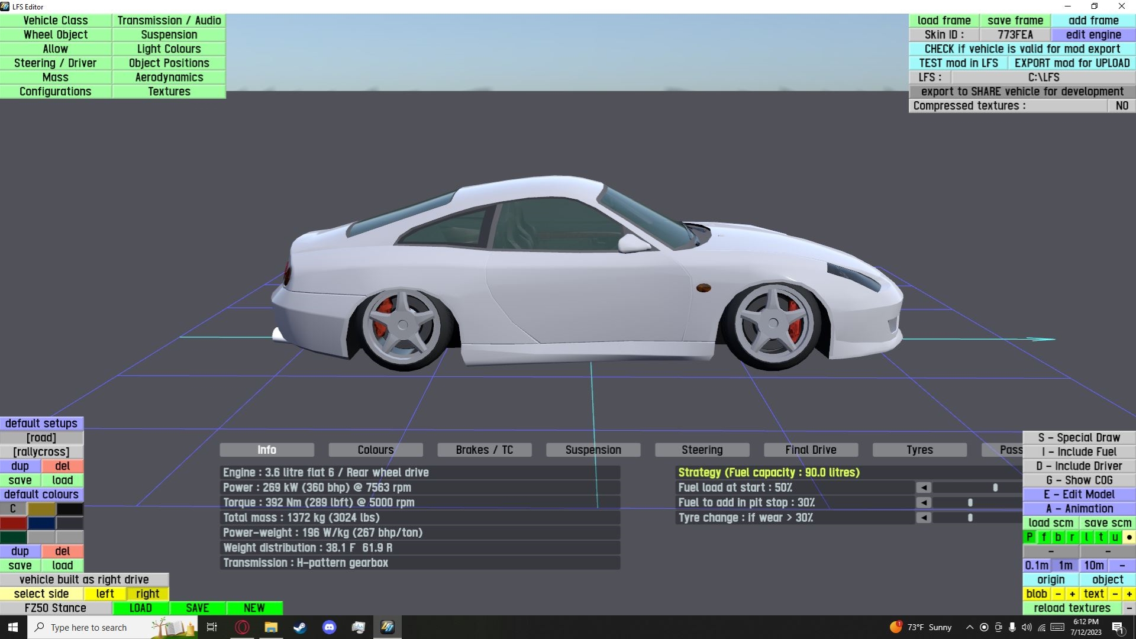
Task: Toggle 'I - Include Fuel' option
Action: (x=1079, y=452)
